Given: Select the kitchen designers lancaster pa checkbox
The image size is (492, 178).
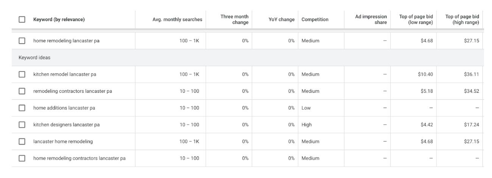Looking at the screenshot, I should click(x=22, y=125).
